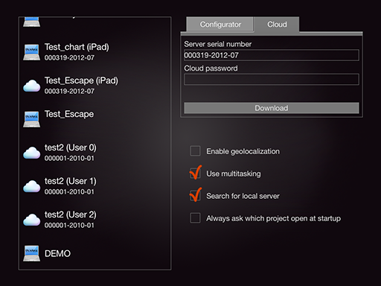Click the Download button

click(x=272, y=108)
